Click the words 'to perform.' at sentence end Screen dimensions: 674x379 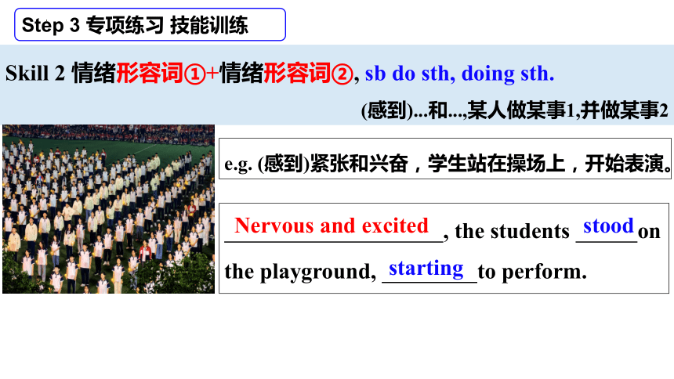pyautogui.click(x=532, y=272)
